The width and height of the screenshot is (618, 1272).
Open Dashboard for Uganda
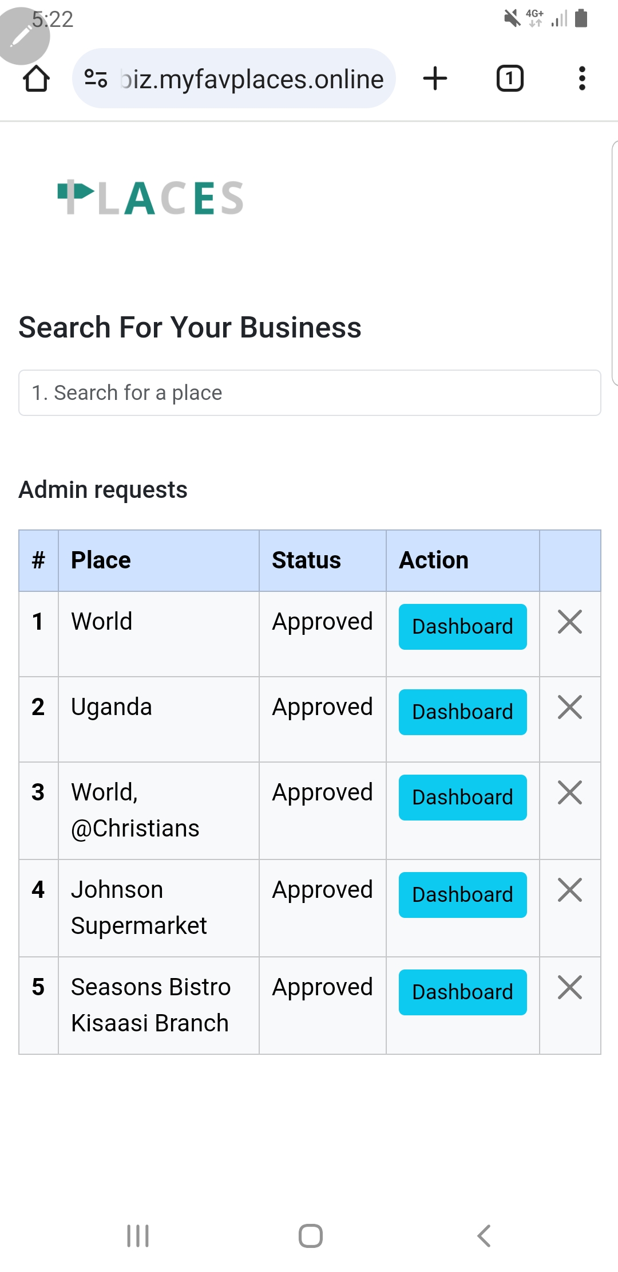(x=462, y=712)
